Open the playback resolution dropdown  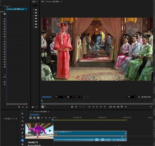click(131, 97)
